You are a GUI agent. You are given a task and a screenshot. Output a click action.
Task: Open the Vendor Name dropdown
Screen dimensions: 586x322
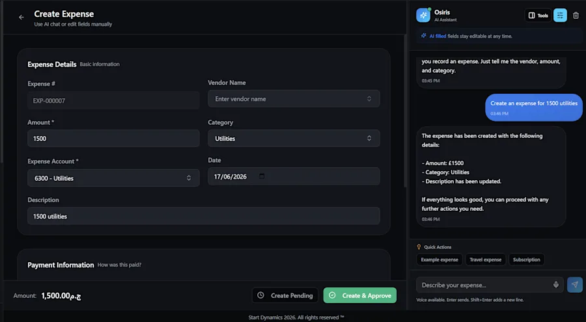[x=294, y=99]
